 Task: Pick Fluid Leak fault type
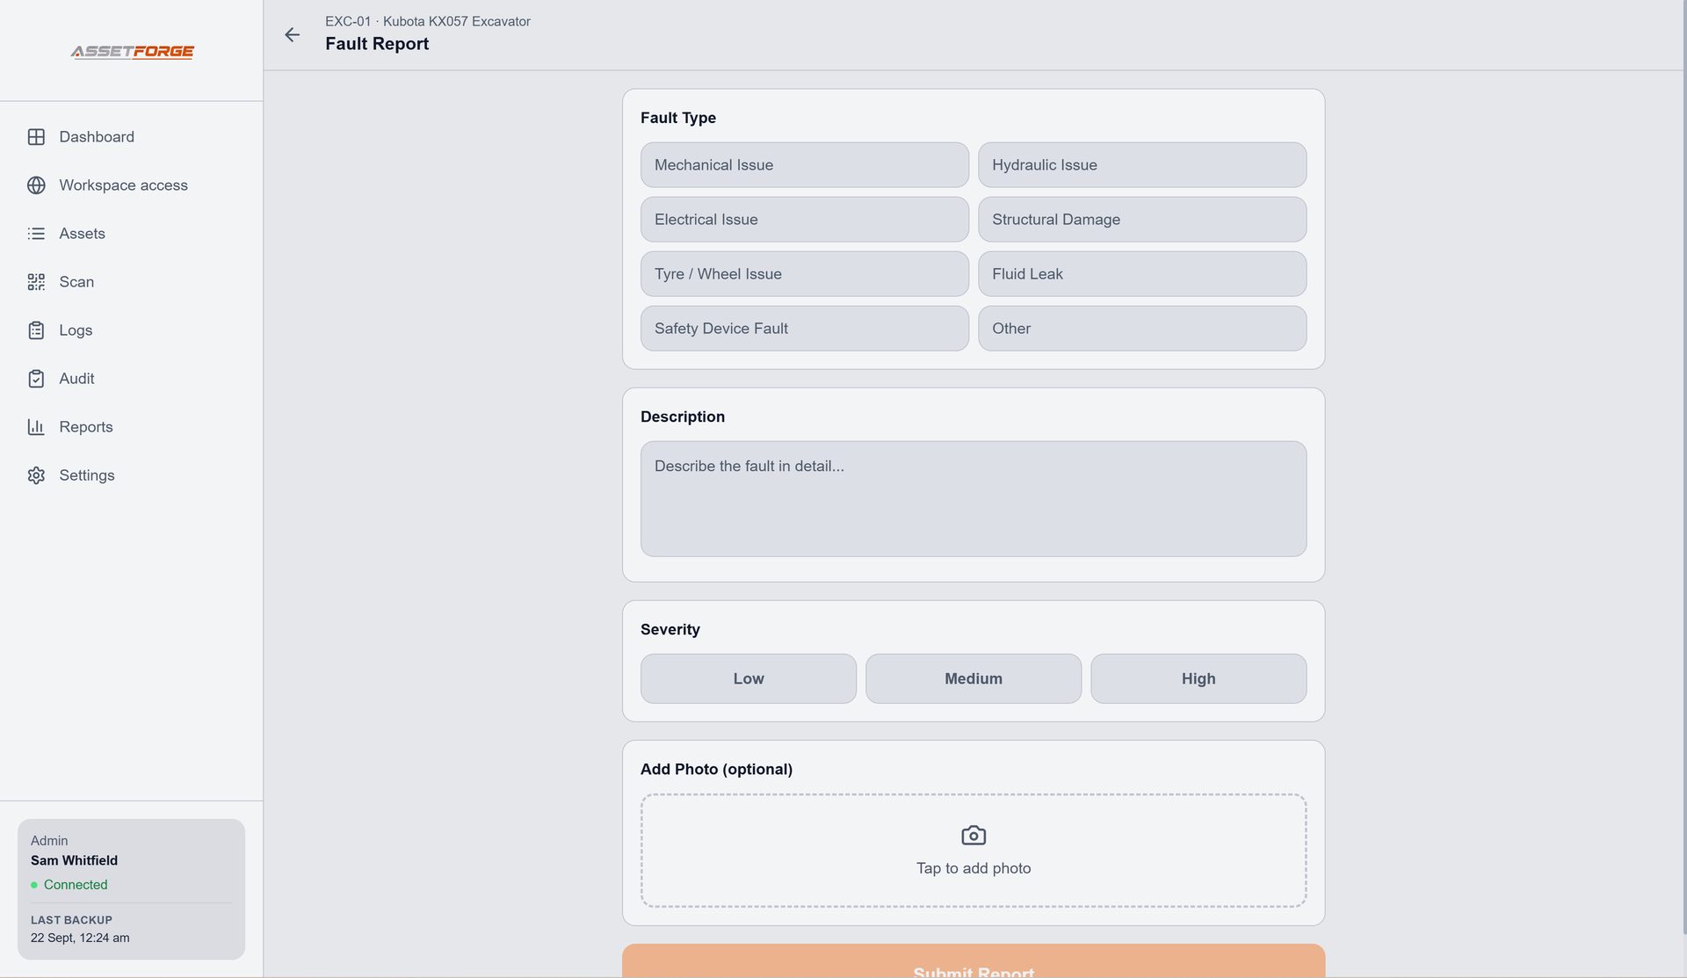(x=1142, y=274)
